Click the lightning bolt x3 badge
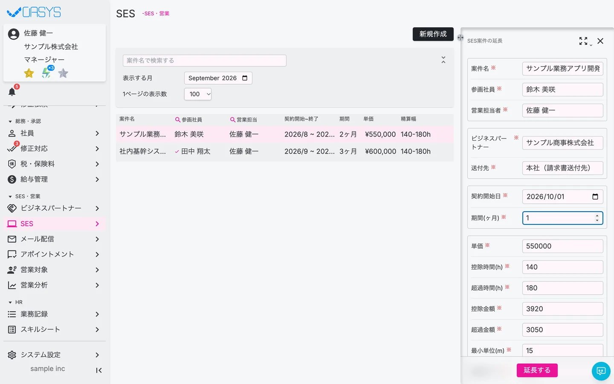614x384 pixels. click(x=47, y=73)
